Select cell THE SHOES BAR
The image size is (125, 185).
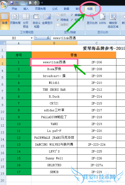coord(54,90)
